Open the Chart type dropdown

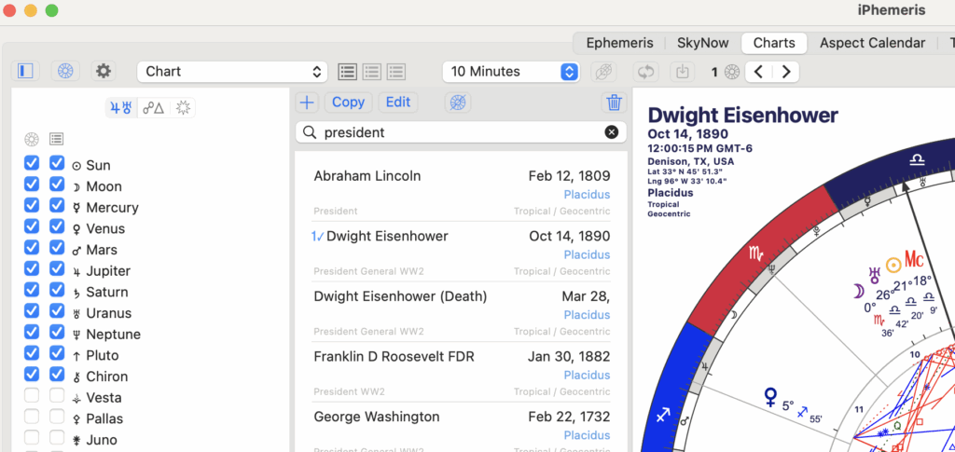coord(231,72)
